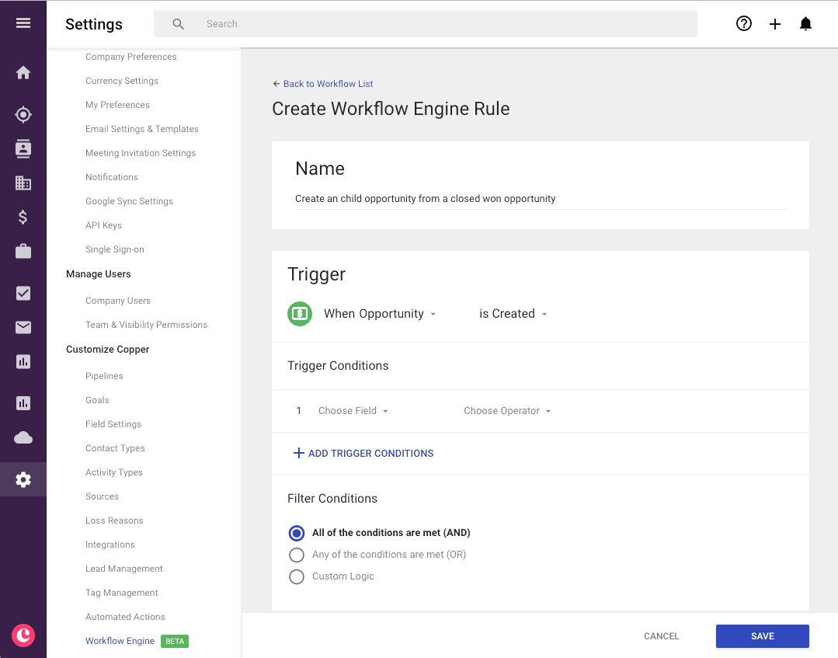The width and height of the screenshot is (838, 658).
Task: Open the Tasks checkmark icon
Action: [x=23, y=293]
